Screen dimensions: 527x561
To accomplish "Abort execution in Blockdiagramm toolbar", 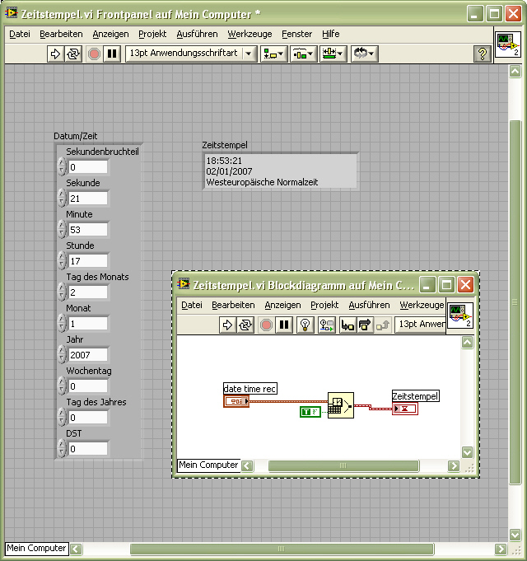I will click(266, 325).
